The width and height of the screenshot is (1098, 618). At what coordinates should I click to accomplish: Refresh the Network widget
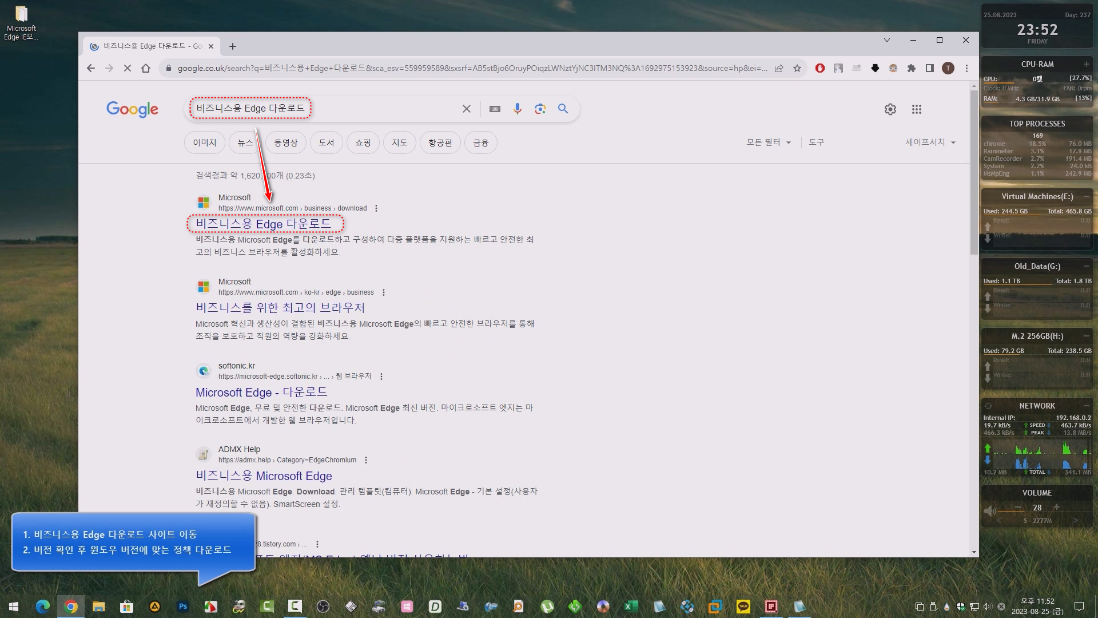pyautogui.click(x=988, y=406)
